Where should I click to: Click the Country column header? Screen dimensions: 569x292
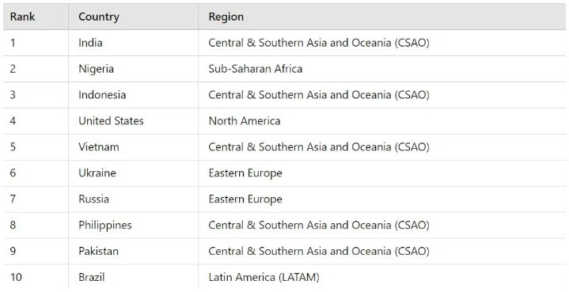(x=133, y=17)
